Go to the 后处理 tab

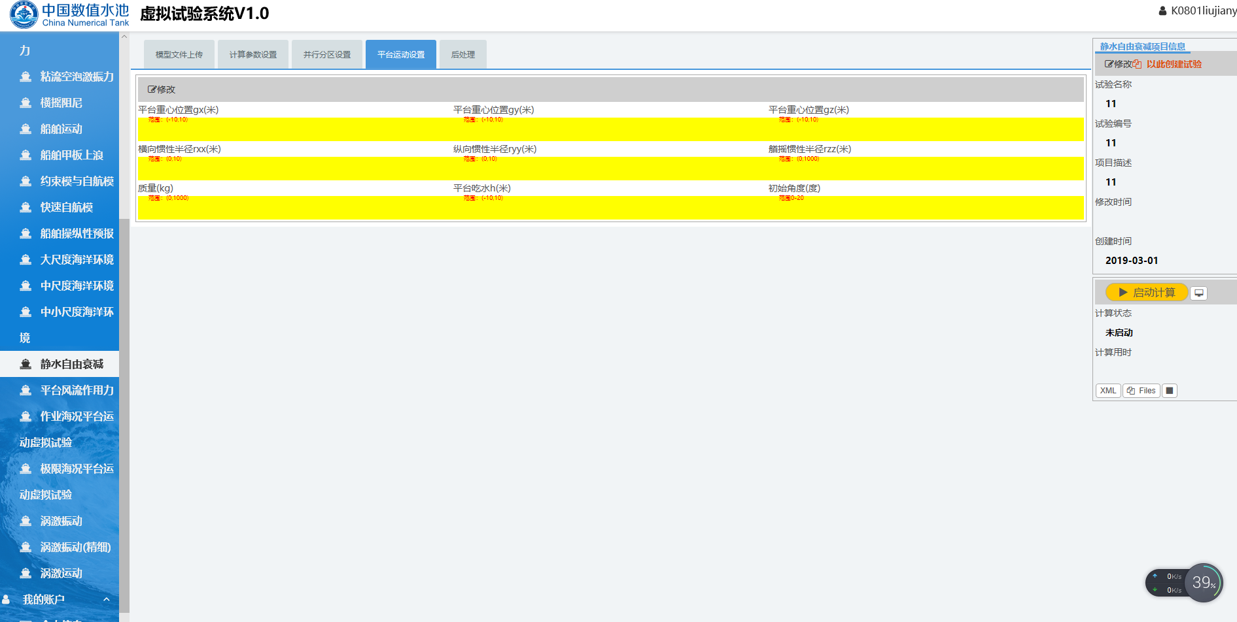[463, 54]
